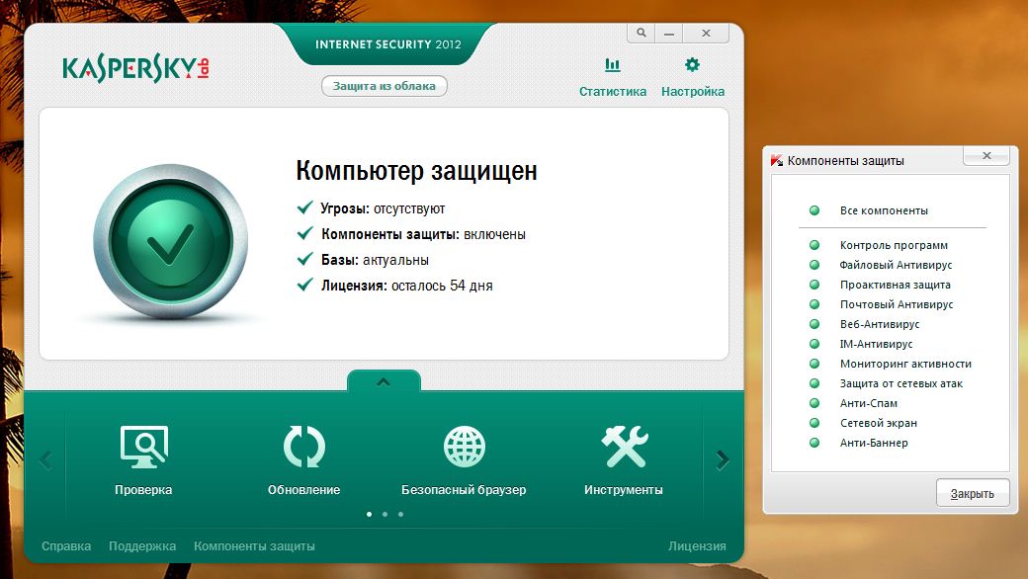Select Сетевой экран in components list

879,423
